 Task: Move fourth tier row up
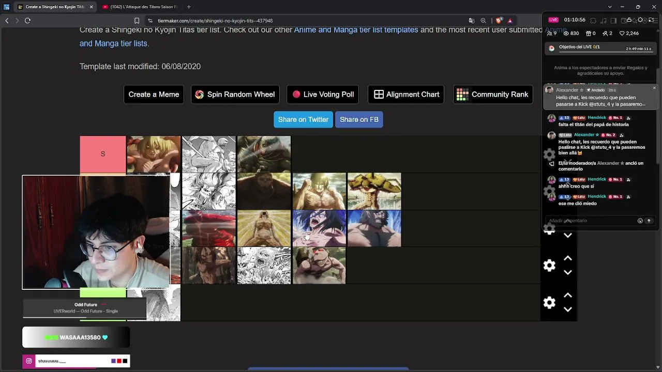pos(568,258)
